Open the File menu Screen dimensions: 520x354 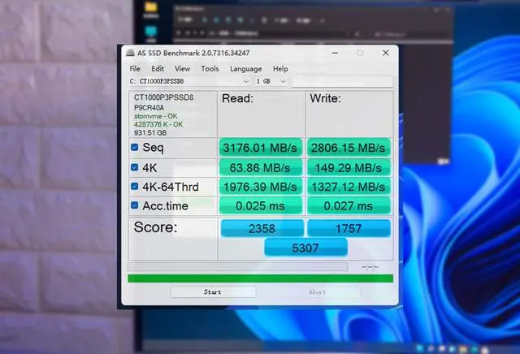135,69
